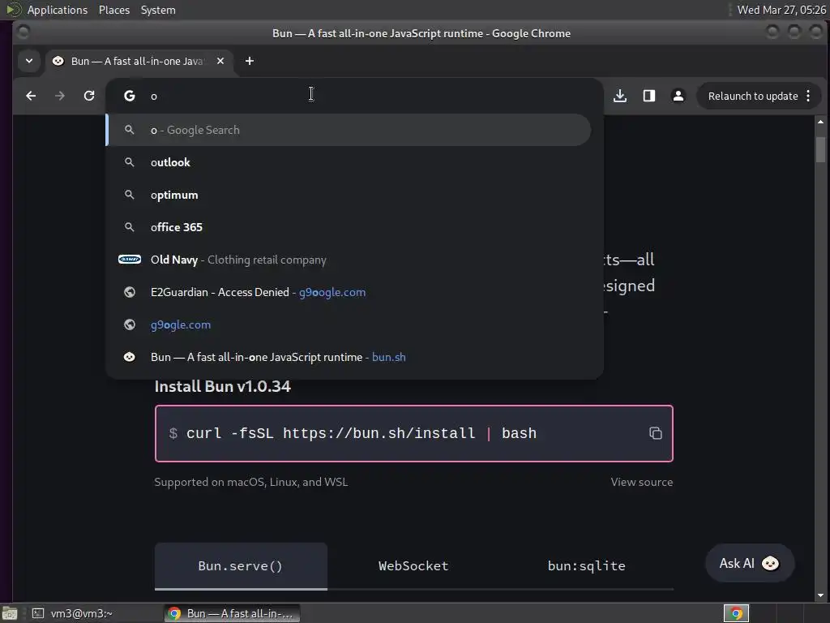Screen dimensions: 830x623
Task: Click the Old Navy logo suggestion icon
Action: (130, 260)
